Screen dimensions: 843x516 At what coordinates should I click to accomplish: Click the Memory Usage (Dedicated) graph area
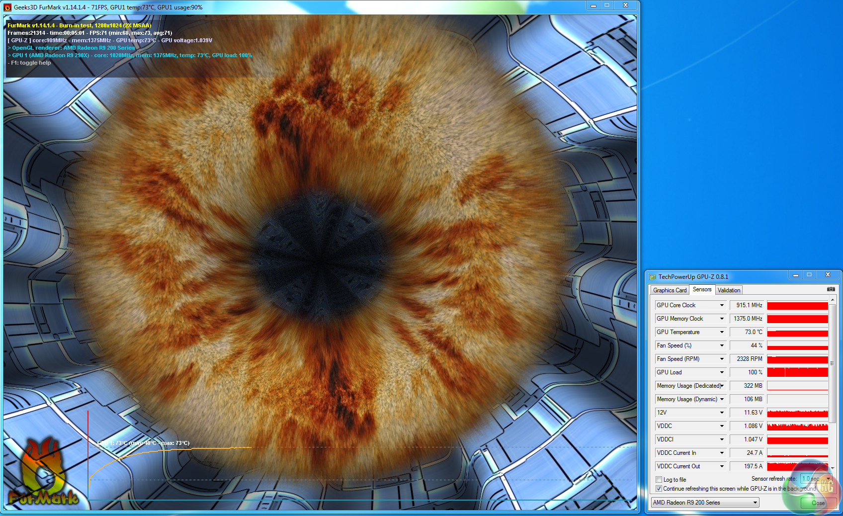(797, 386)
